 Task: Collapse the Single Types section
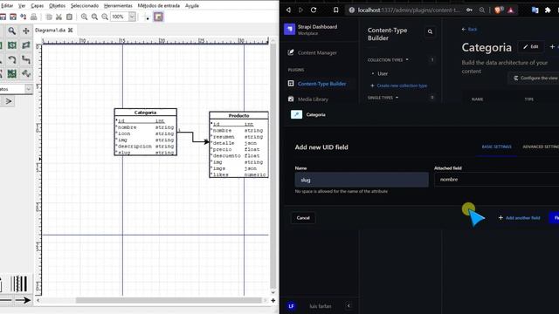point(383,98)
